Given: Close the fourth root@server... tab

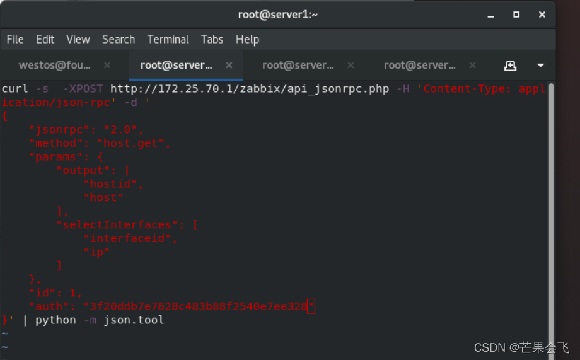Looking at the screenshot, I should pyautogui.click(x=472, y=65).
